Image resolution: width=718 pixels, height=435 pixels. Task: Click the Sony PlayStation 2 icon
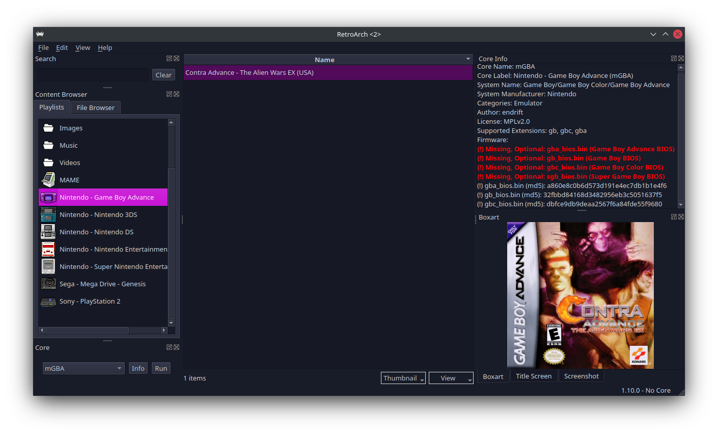click(48, 302)
